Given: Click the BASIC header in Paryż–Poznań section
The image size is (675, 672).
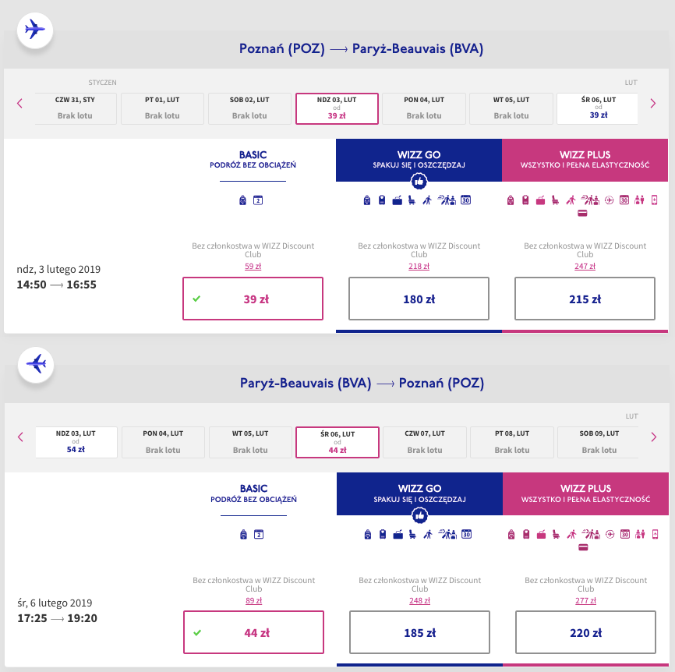Looking at the screenshot, I should pos(253,493).
